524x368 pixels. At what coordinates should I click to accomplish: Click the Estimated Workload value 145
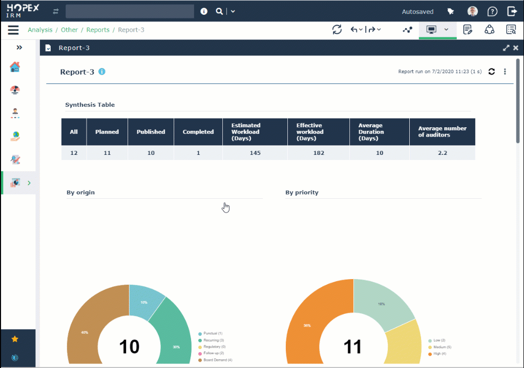(x=255, y=153)
